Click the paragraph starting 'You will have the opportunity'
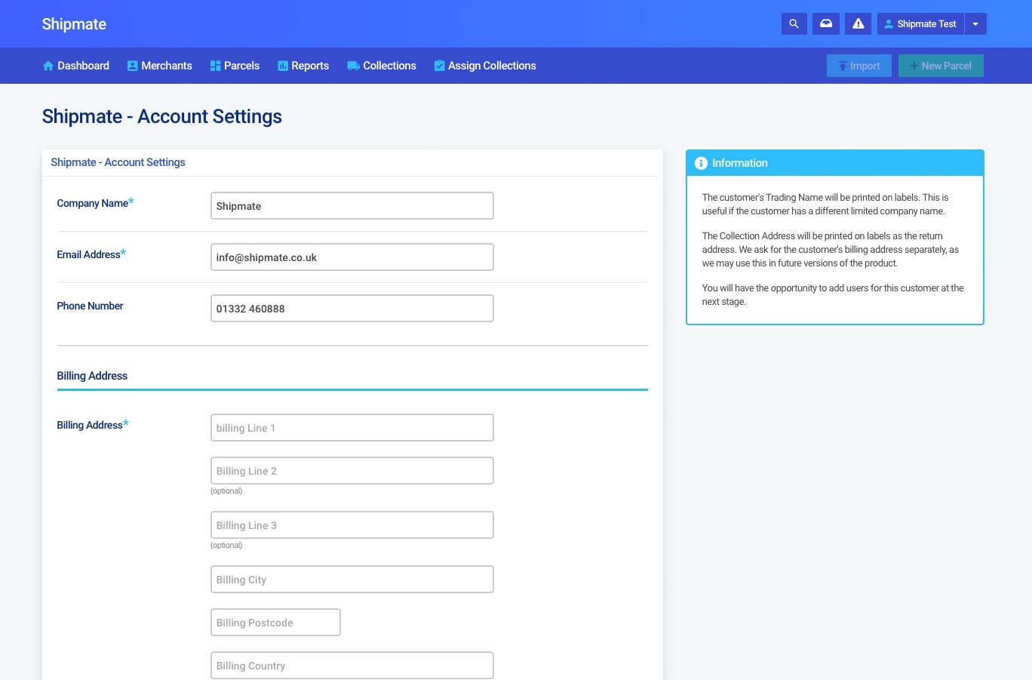Image resolution: width=1032 pixels, height=680 pixels. 833,295
